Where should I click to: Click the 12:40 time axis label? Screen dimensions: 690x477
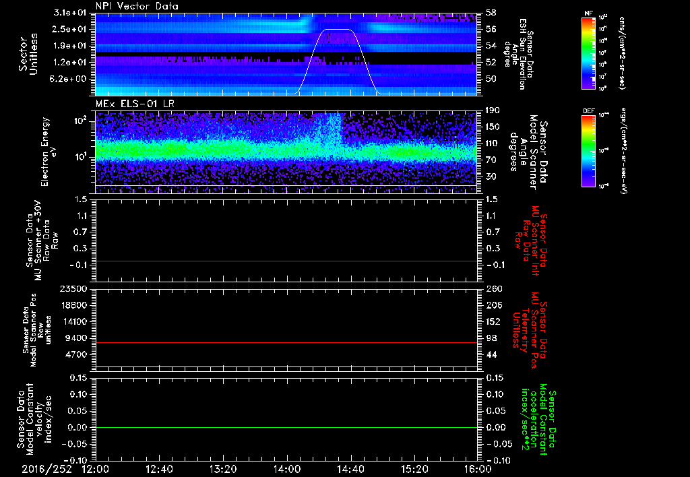coord(159,469)
